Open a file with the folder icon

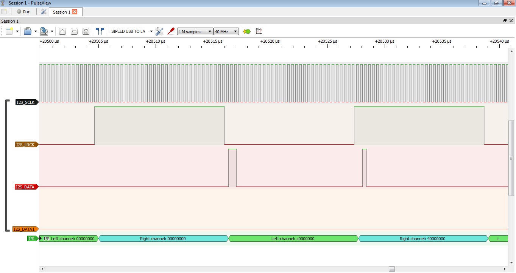click(28, 31)
